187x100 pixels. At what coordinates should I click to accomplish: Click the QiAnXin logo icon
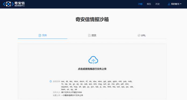click(8, 4)
